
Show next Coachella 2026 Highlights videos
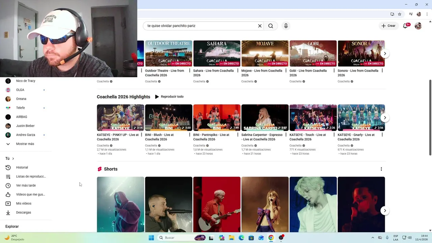coord(385,118)
